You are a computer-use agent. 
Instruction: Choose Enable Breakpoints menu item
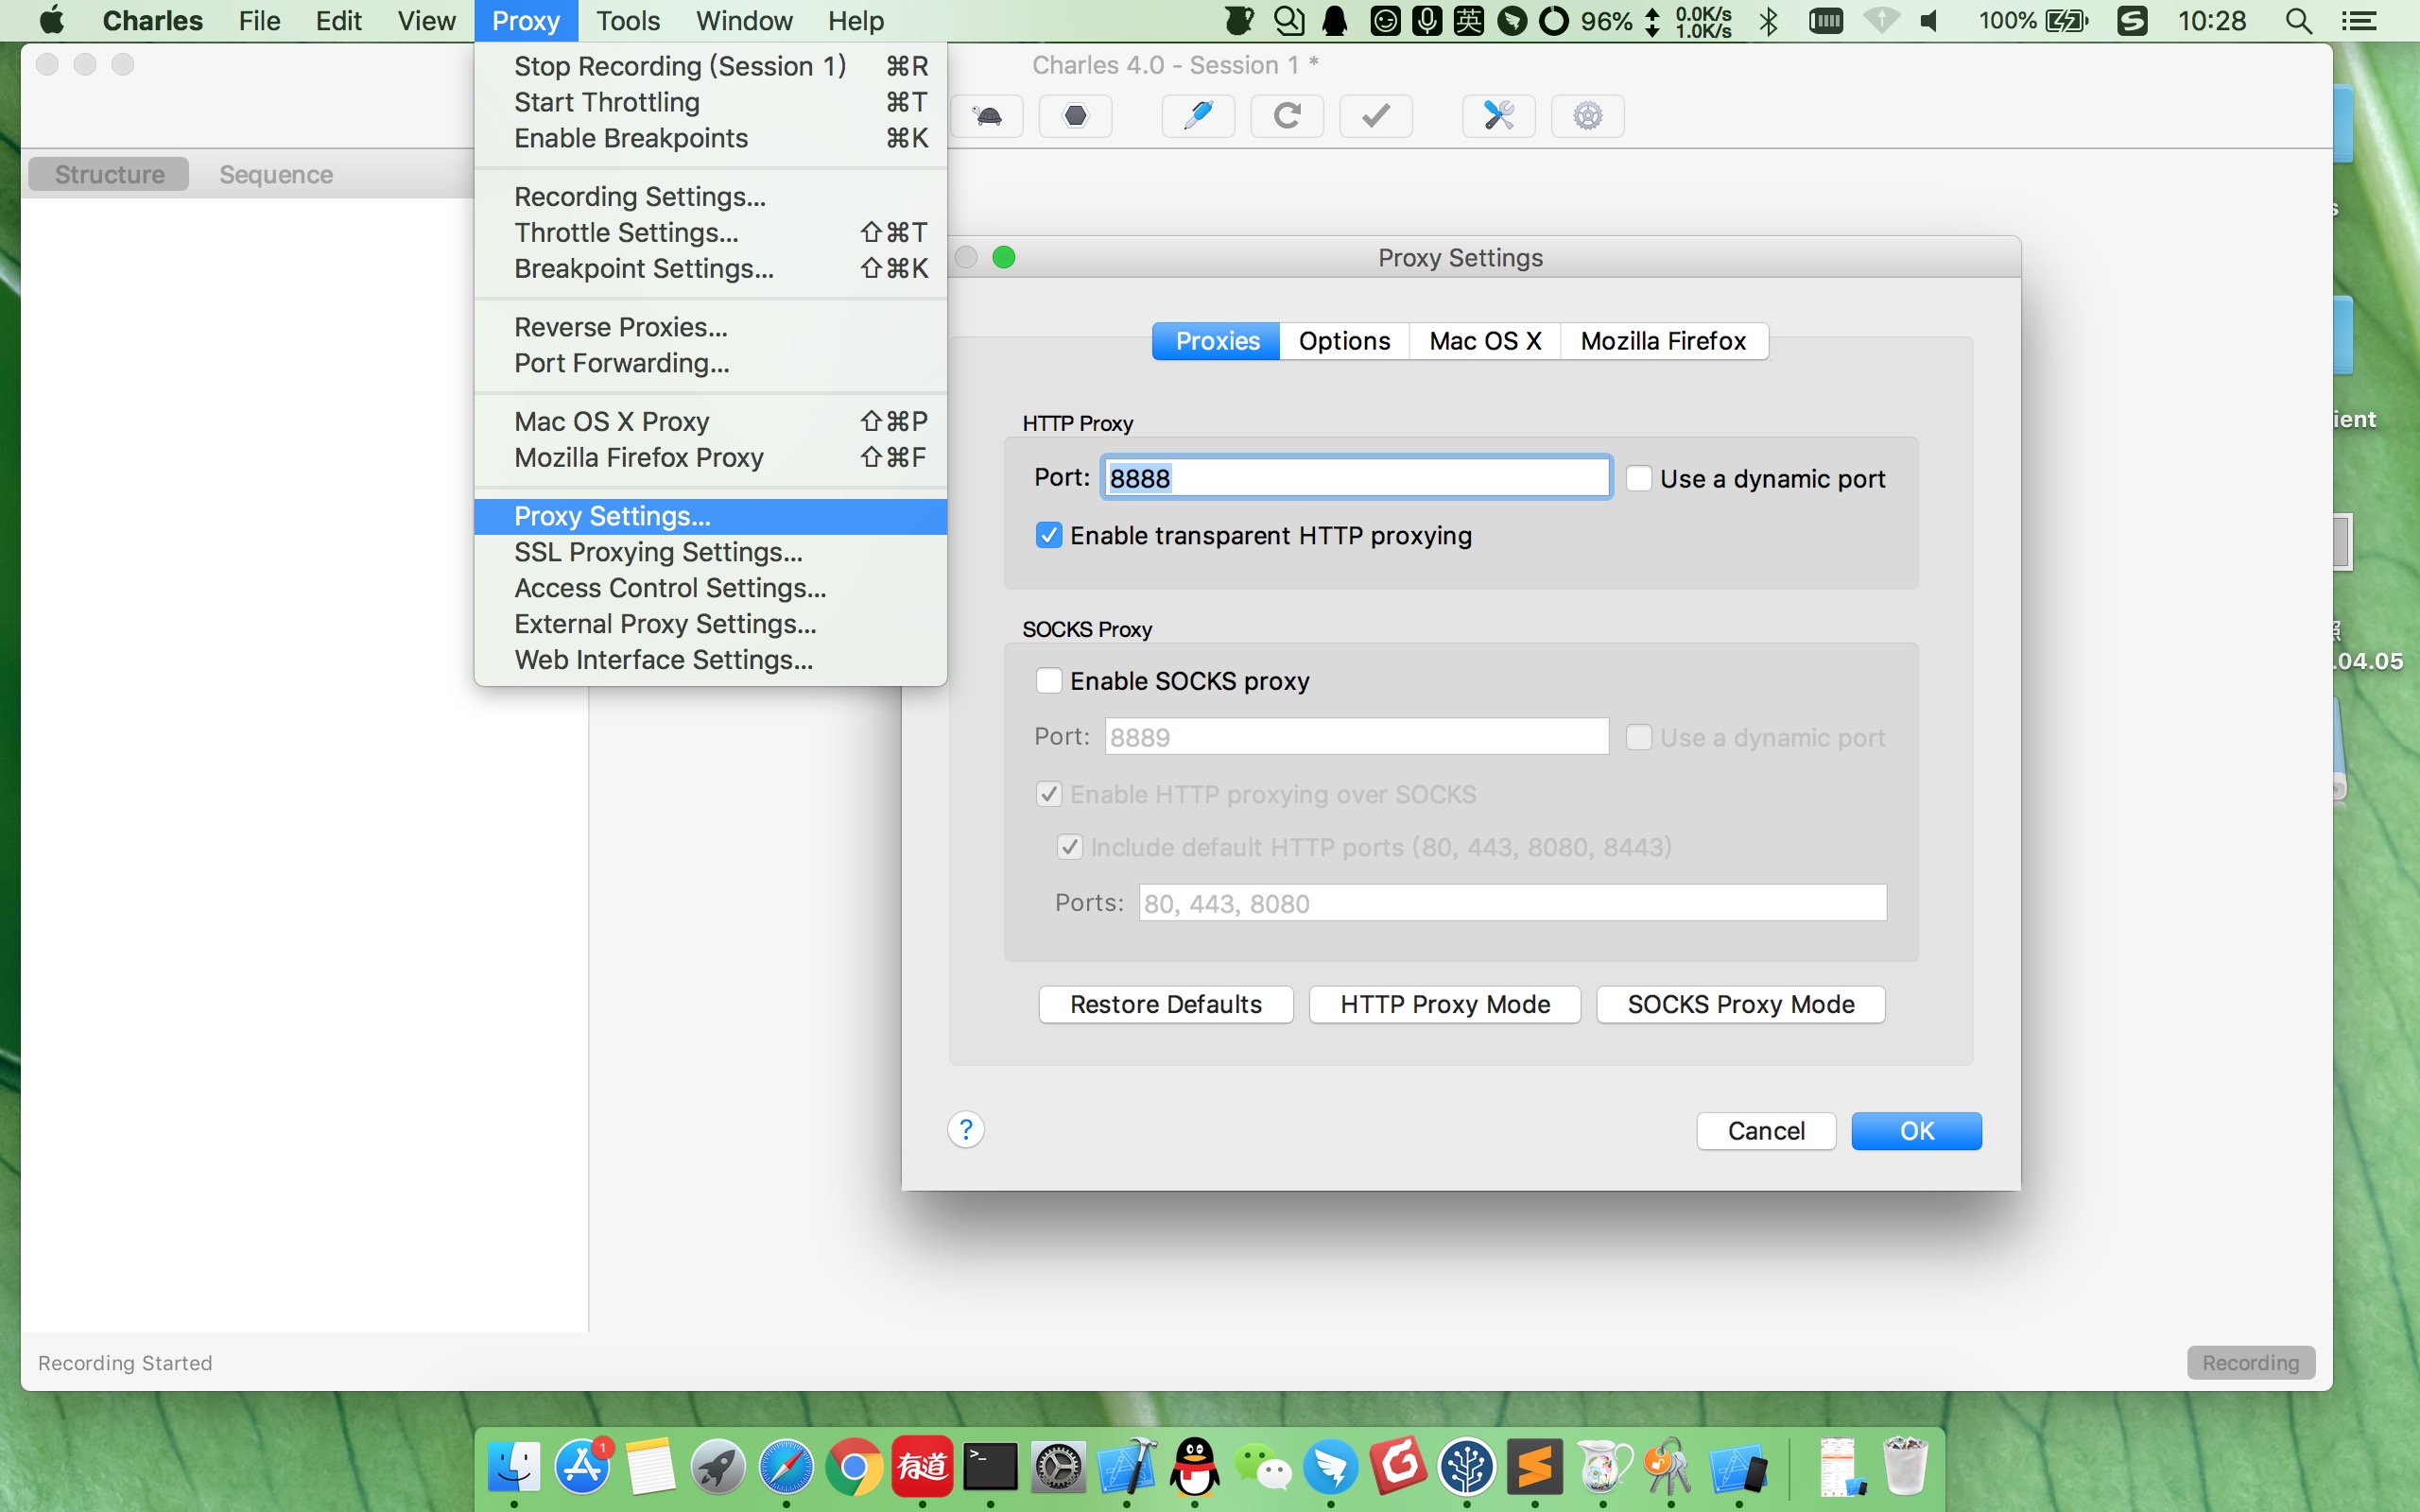click(x=710, y=138)
